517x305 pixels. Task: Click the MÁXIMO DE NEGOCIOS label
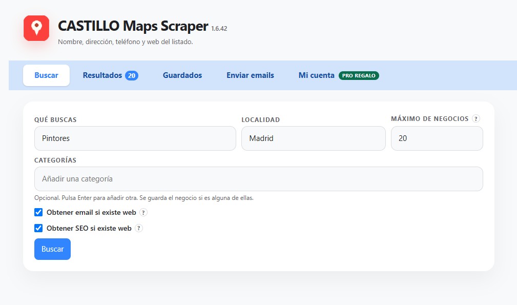[x=429, y=119]
